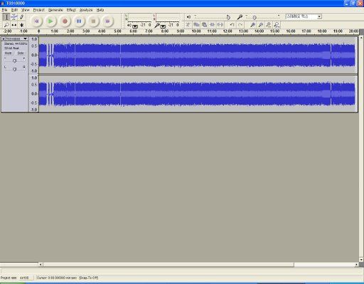Select the Envelope tool

pyautogui.click(x=14, y=17)
